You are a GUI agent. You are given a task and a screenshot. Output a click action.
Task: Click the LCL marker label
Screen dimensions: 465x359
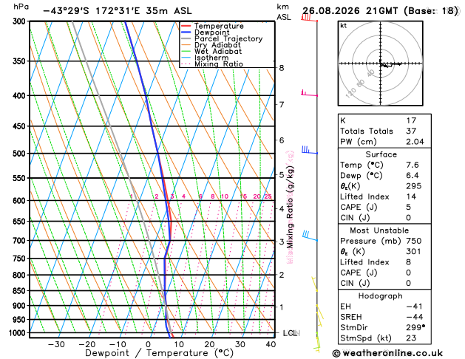point(290,333)
